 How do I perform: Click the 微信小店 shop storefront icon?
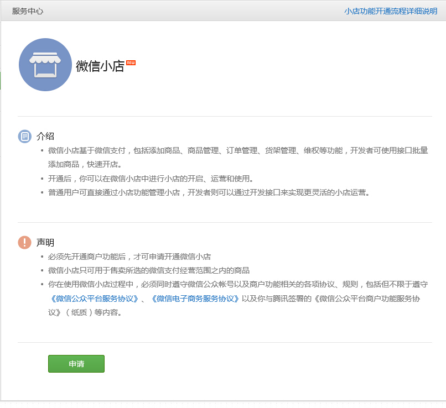(45, 65)
